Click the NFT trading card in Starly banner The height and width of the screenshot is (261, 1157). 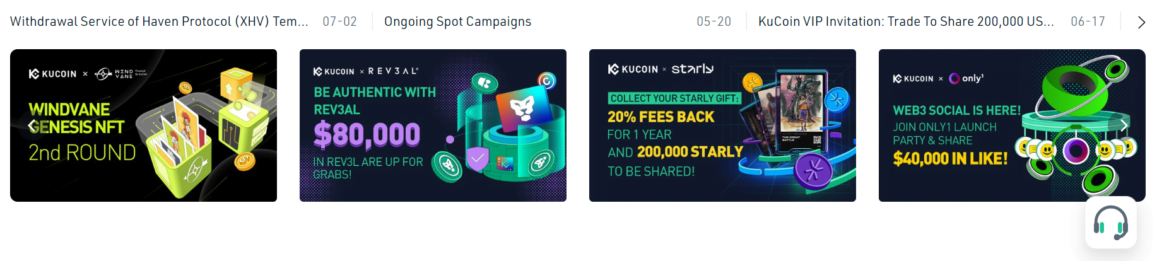pos(801,111)
